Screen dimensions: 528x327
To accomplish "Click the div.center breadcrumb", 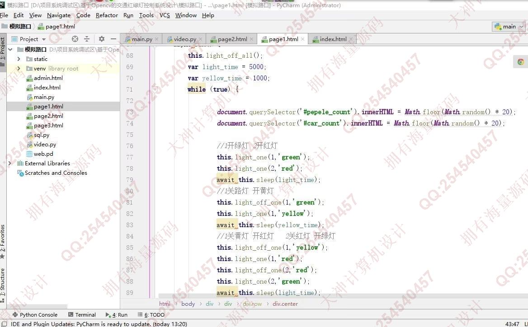I will 285,304.
